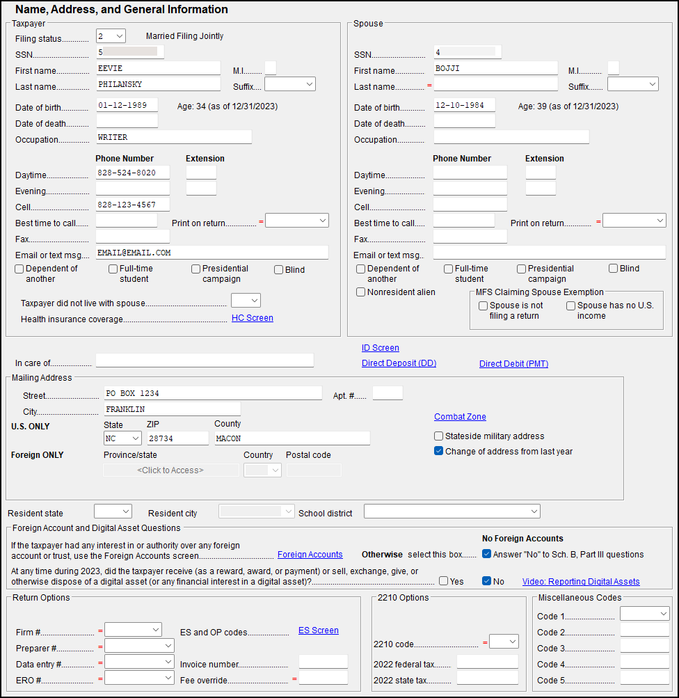Select taxpayer Cell phone field
Image resolution: width=679 pixels, height=698 pixels.
pyautogui.click(x=133, y=205)
